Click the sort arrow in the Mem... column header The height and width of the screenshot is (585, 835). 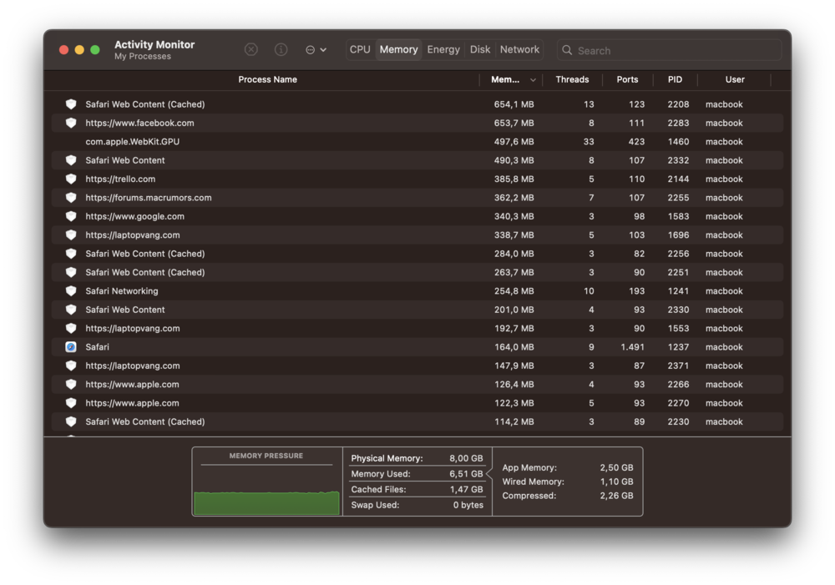533,80
